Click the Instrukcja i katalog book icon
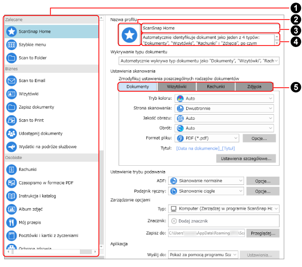Image resolution: width=302 pixels, height=267 pixels. point(11,196)
